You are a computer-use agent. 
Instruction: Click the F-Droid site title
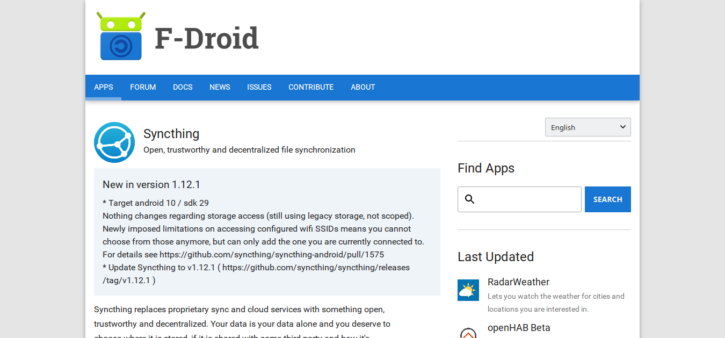pos(207,39)
